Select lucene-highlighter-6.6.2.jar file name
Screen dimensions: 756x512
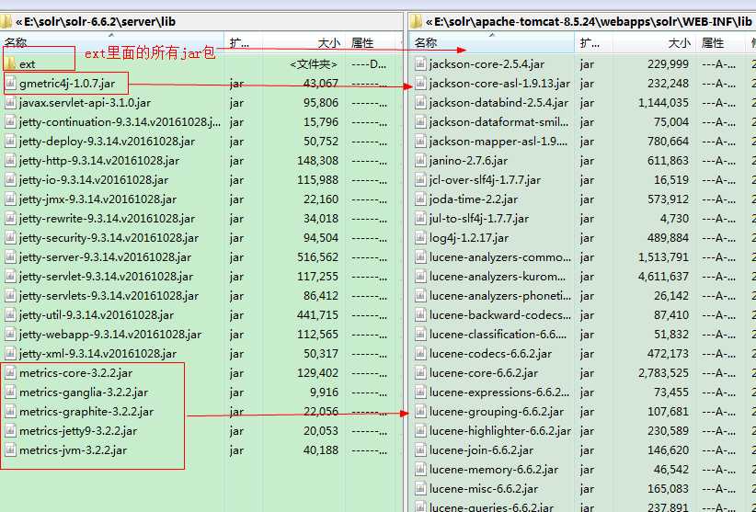(500, 430)
